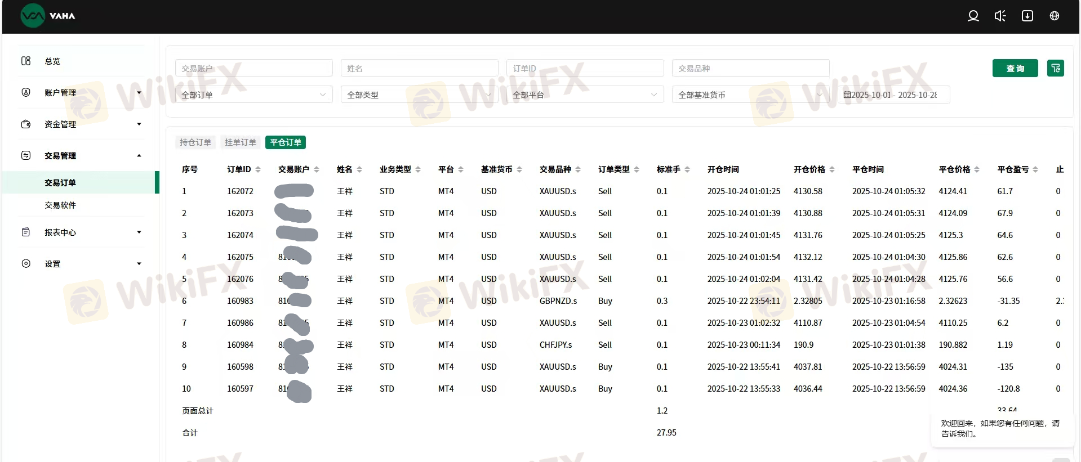Open the user profile icon
Viewport: 1081px width, 462px height.
click(x=973, y=16)
